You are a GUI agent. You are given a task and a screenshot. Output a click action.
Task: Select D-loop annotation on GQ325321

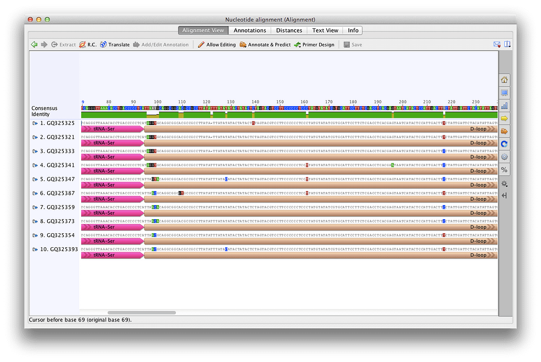pos(321,143)
